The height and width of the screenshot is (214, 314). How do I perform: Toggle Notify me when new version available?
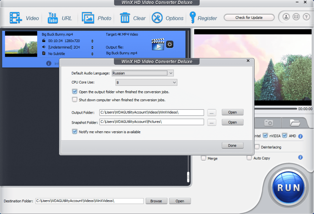click(75, 131)
